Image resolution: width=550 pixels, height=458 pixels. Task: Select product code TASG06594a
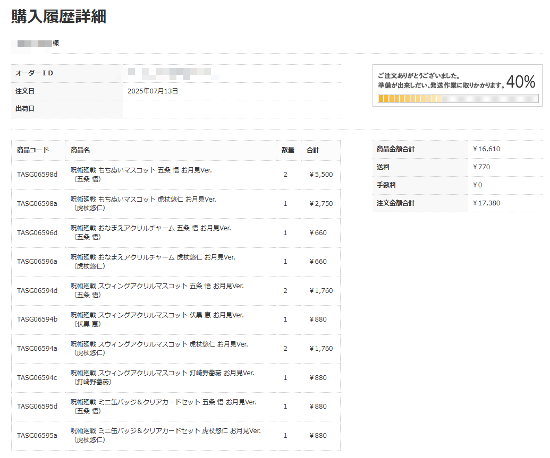(37, 348)
